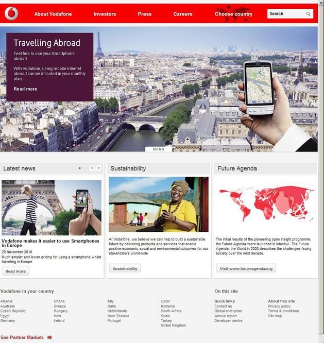The width and height of the screenshot is (324, 343).
Task: Select Albania country link
Action: click(6, 301)
